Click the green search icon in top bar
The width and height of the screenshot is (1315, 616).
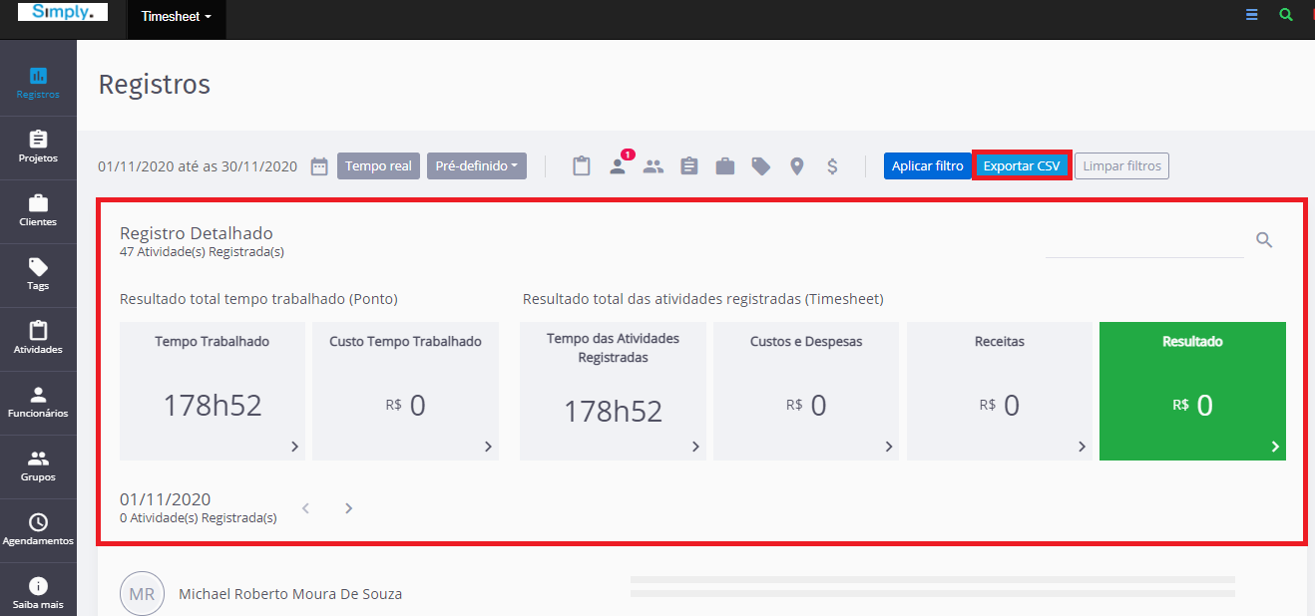tap(1286, 15)
